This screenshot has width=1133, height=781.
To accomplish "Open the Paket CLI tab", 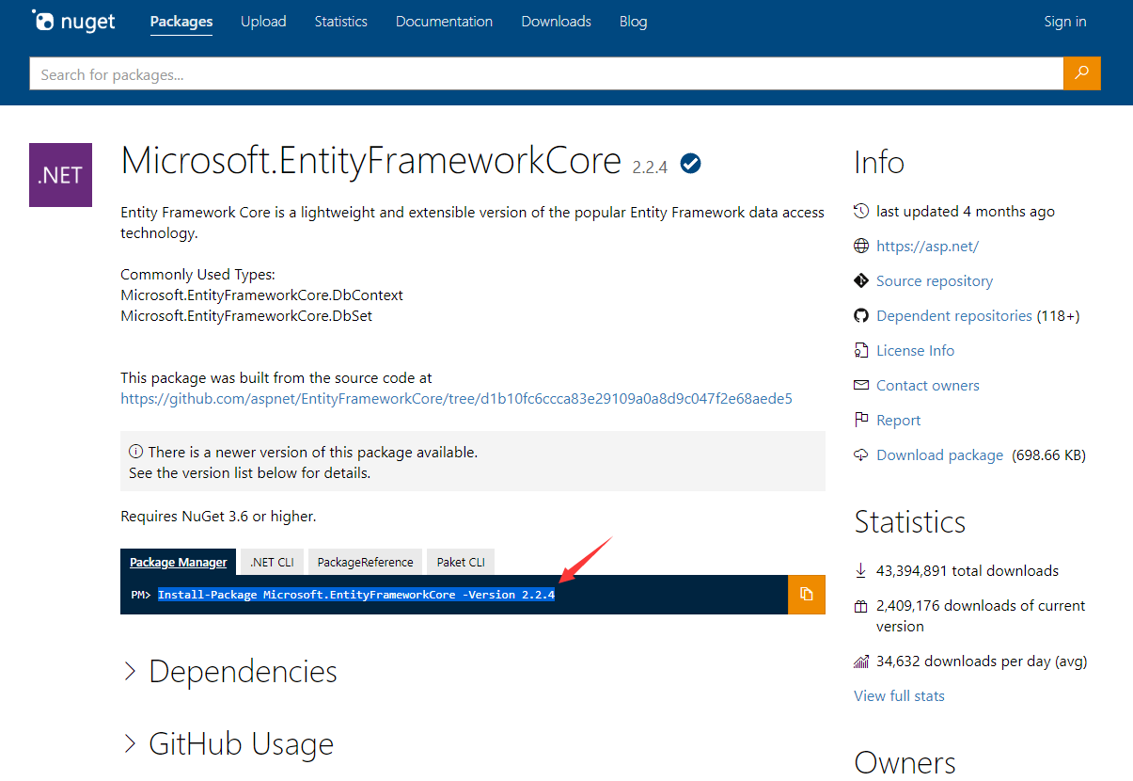I will click(461, 562).
